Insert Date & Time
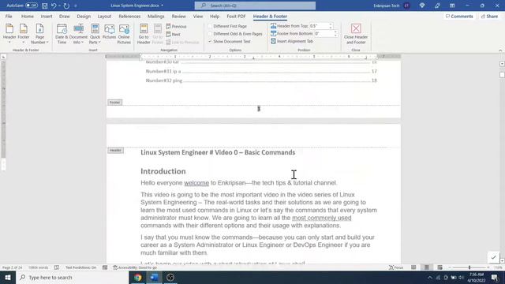 [x=62, y=34]
